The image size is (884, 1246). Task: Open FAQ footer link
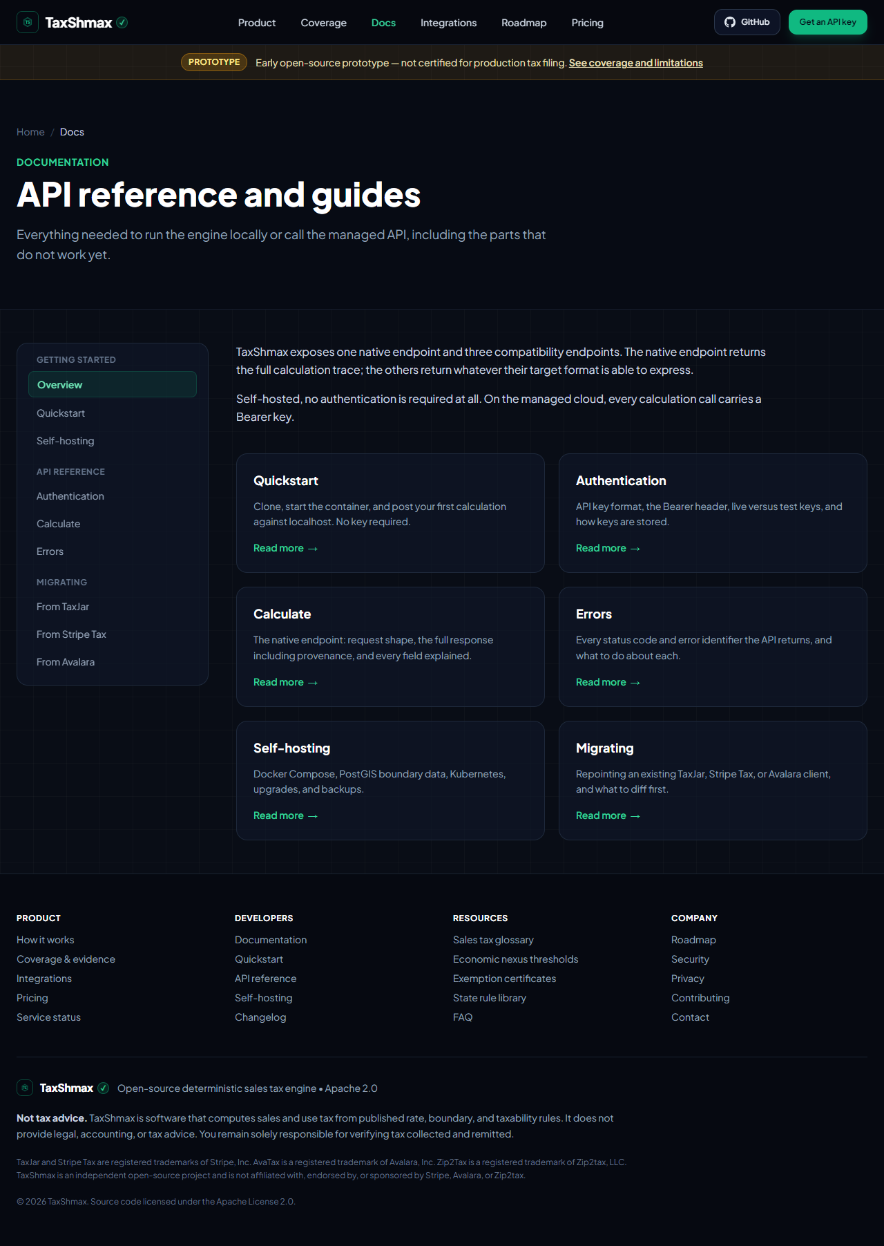coord(463,1017)
